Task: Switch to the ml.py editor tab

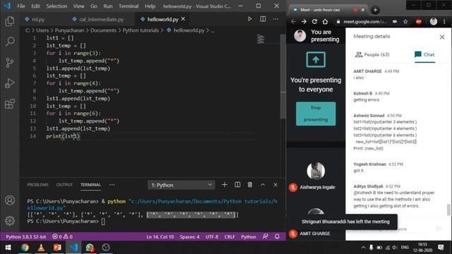Action: tap(38, 19)
